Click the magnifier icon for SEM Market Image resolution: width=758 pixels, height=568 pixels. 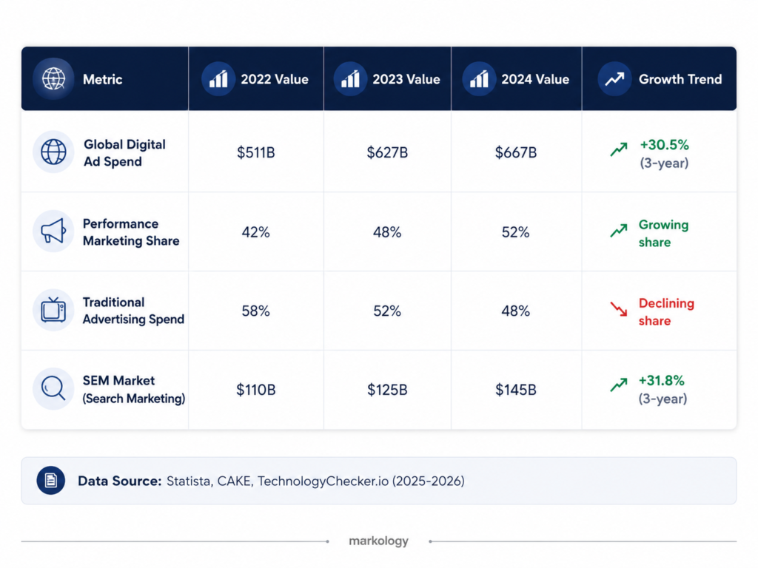53,388
